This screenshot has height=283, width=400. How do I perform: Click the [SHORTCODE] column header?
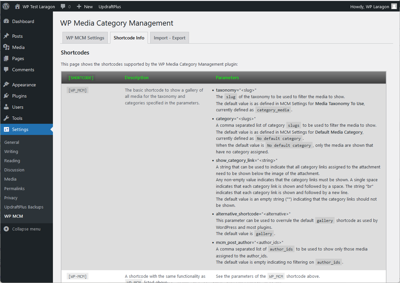pos(81,78)
